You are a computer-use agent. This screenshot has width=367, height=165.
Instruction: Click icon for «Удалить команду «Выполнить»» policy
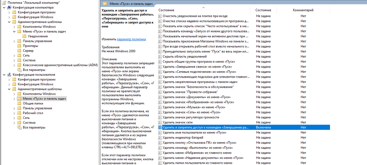click(160, 148)
